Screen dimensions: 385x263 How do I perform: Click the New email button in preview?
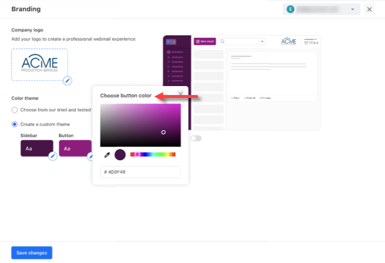(205, 41)
